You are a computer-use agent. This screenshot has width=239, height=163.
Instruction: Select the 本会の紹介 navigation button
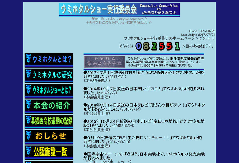coord(52,106)
